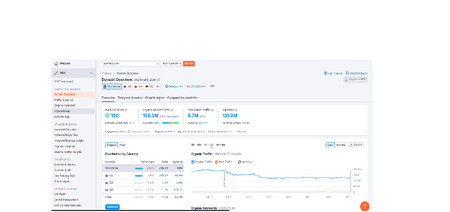Select the 1Y time range

[206, 145]
